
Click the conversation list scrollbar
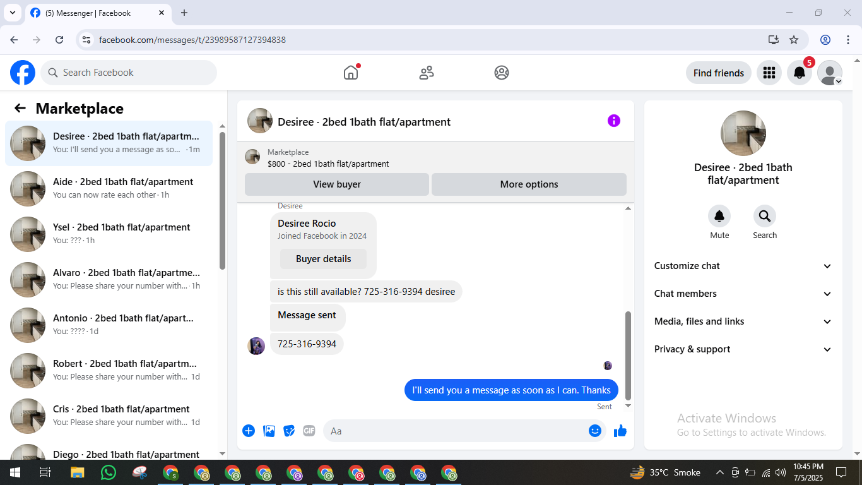(222, 200)
